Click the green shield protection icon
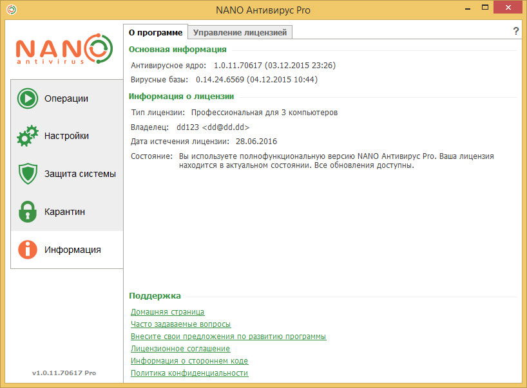This screenshot has height=388, width=527. coord(28,174)
